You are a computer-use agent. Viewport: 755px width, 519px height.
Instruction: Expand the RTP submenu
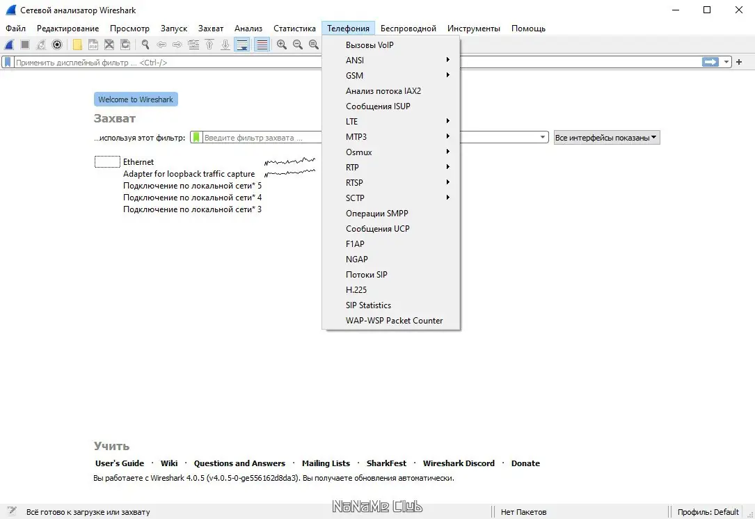(x=391, y=168)
